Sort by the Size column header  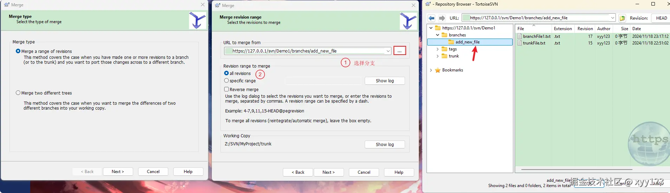point(622,29)
